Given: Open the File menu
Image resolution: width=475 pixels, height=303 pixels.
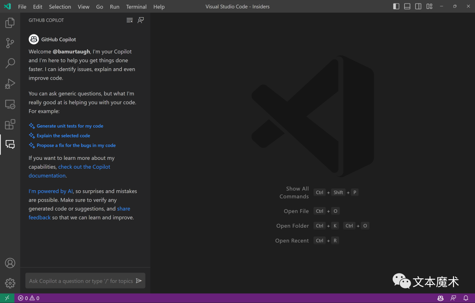Looking at the screenshot, I should pos(22,7).
